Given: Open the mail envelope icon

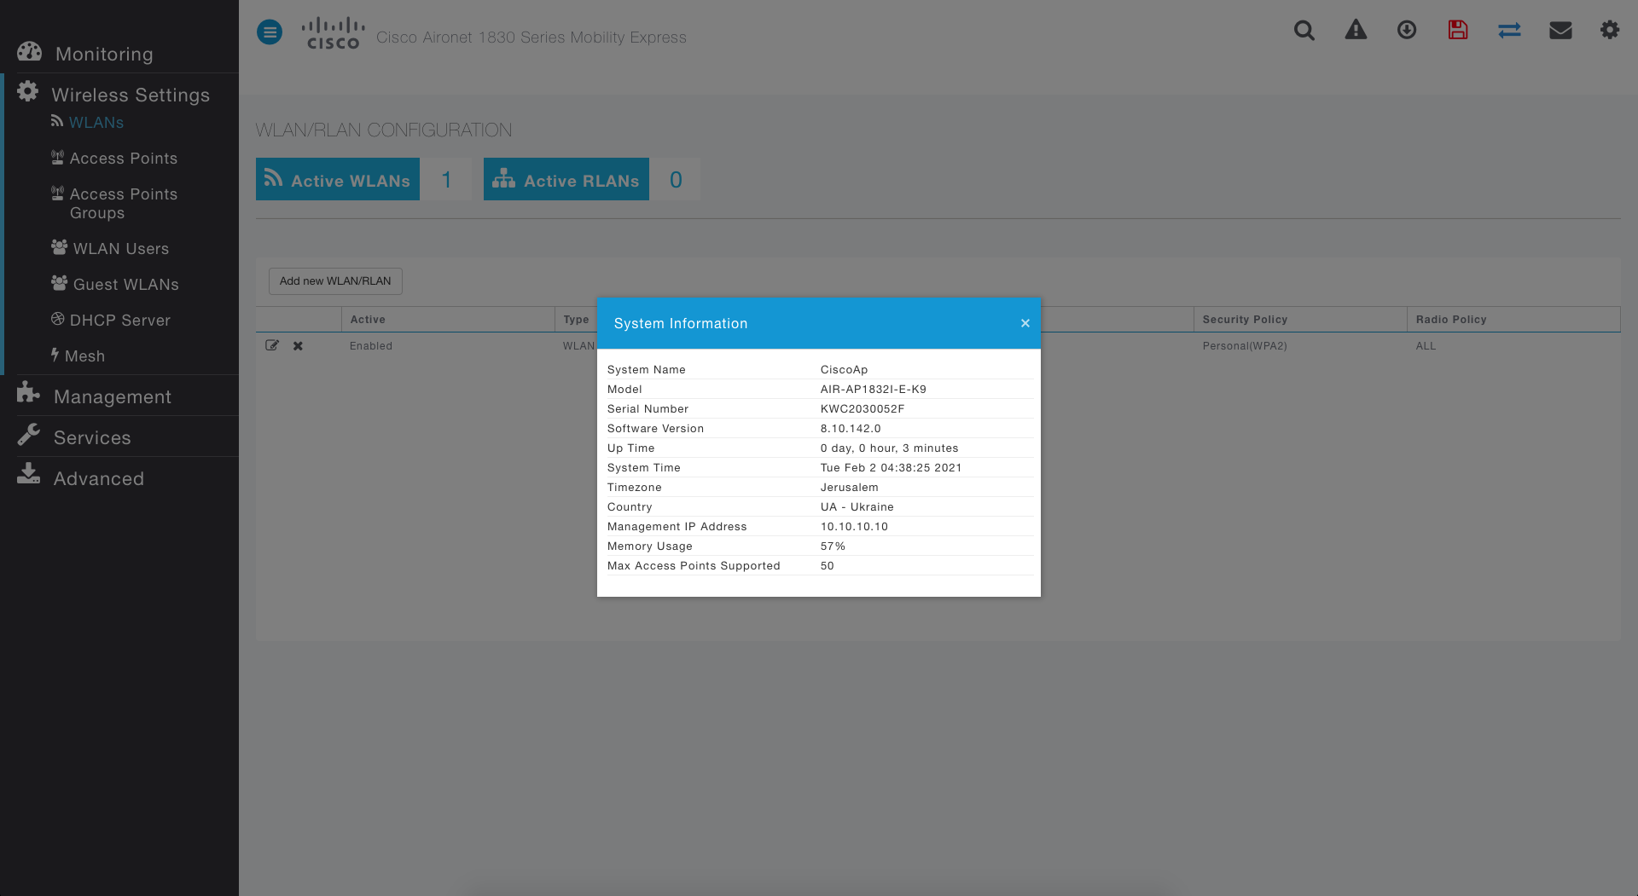Looking at the screenshot, I should click(1560, 31).
